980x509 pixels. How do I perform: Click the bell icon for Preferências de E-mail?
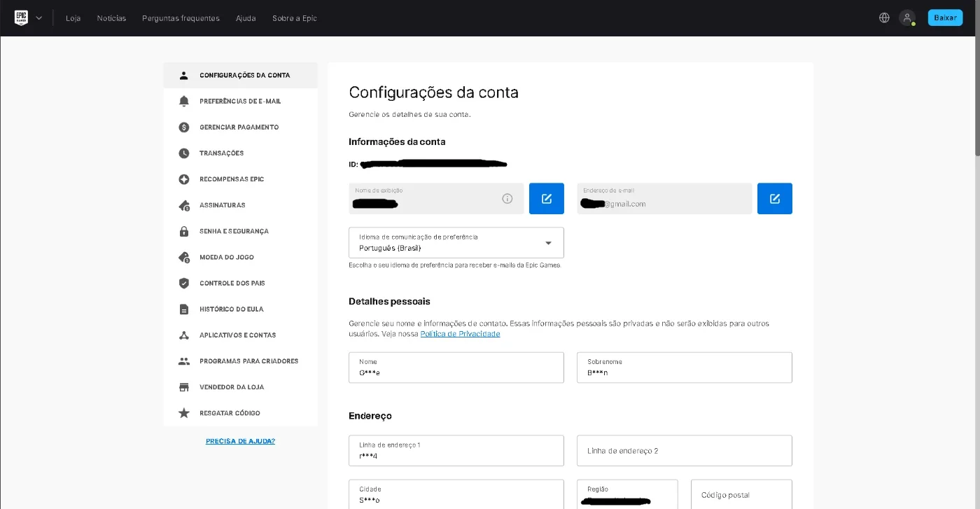click(184, 102)
